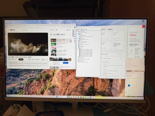Share the current YouTube video
This screenshot has height=116, width=155.
38,59
